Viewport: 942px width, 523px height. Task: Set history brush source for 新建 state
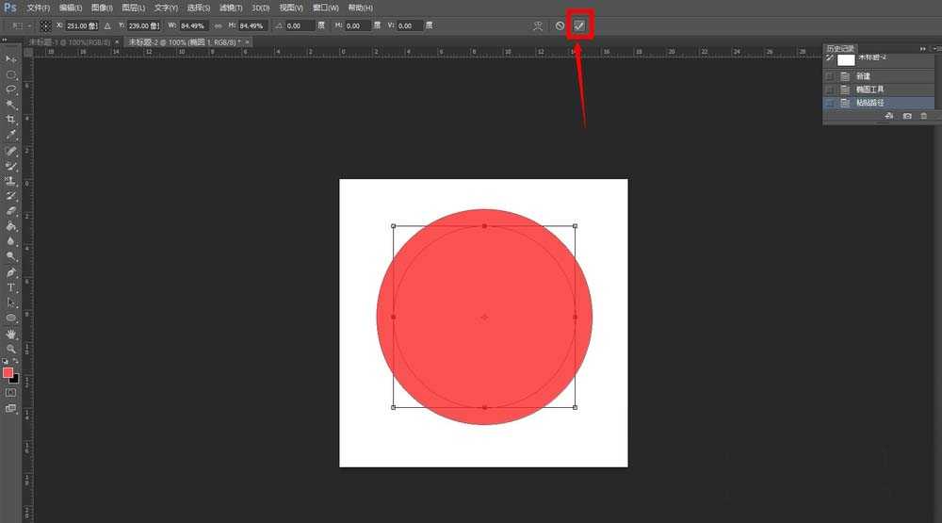coord(830,75)
